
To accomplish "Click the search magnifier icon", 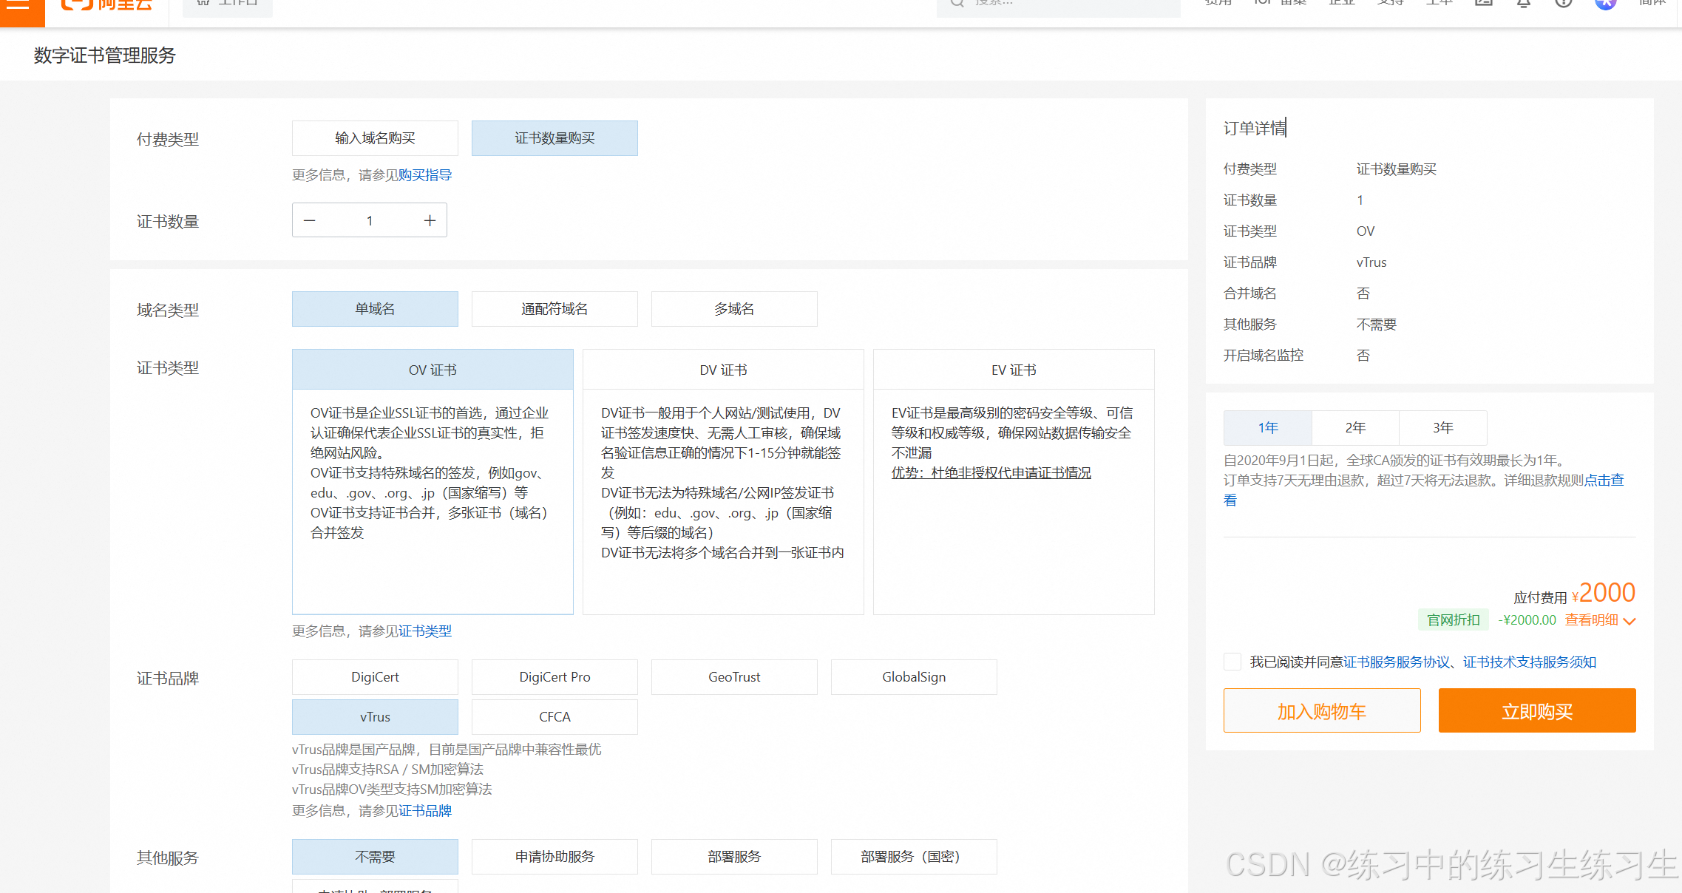I will coord(957,4).
